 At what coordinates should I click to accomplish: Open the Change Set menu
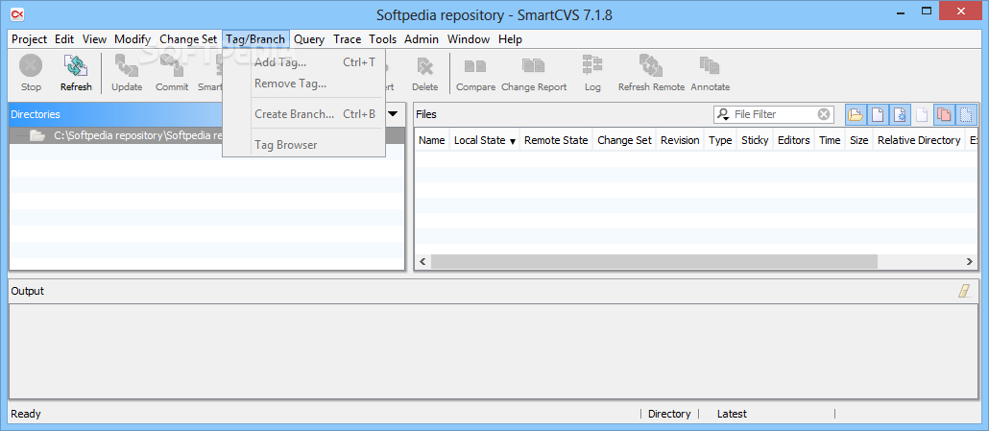click(x=188, y=39)
